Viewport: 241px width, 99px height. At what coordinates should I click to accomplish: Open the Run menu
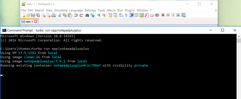click(x=120, y=10)
